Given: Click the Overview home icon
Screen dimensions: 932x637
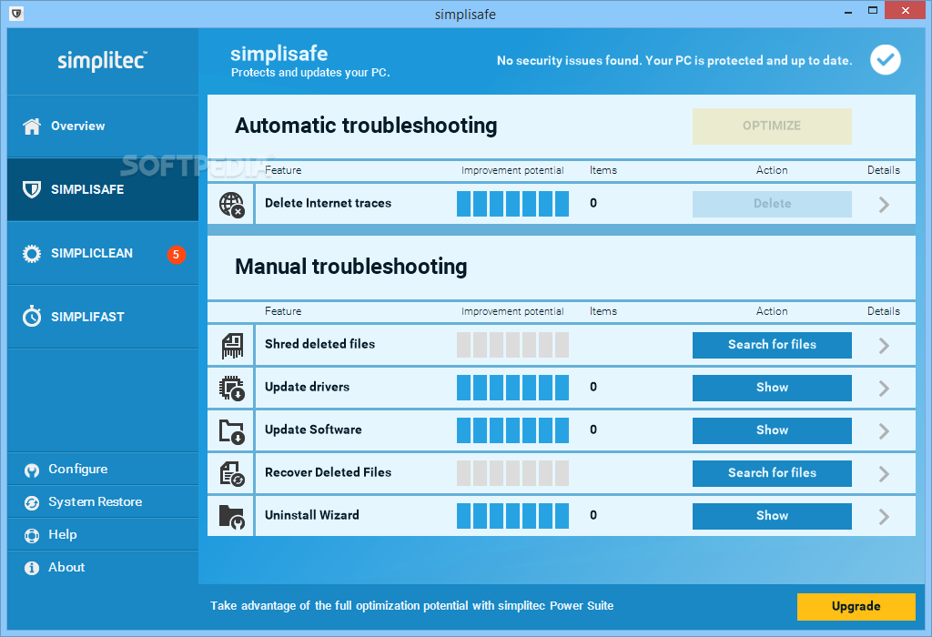Looking at the screenshot, I should pyautogui.click(x=32, y=126).
